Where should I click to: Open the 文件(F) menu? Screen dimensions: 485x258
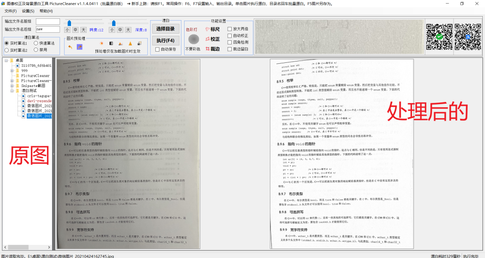pyautogui.click(x=10, y=11)
